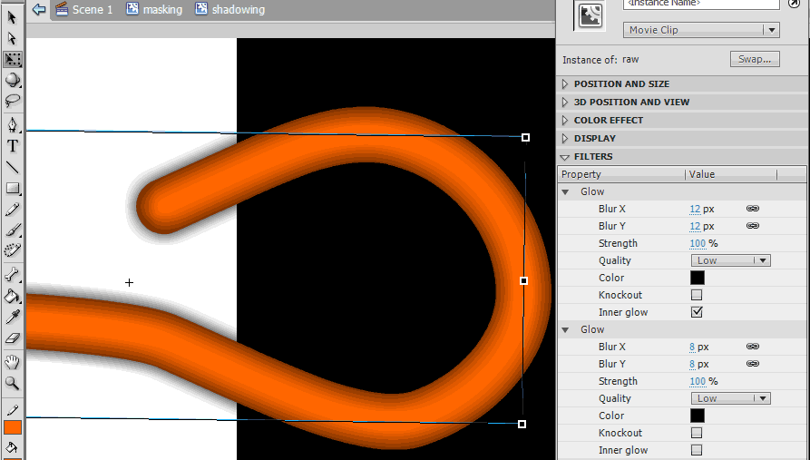The image size is (810, 460).
Task: Open the Movie Clip instance type dropdown
Action: 701,30
